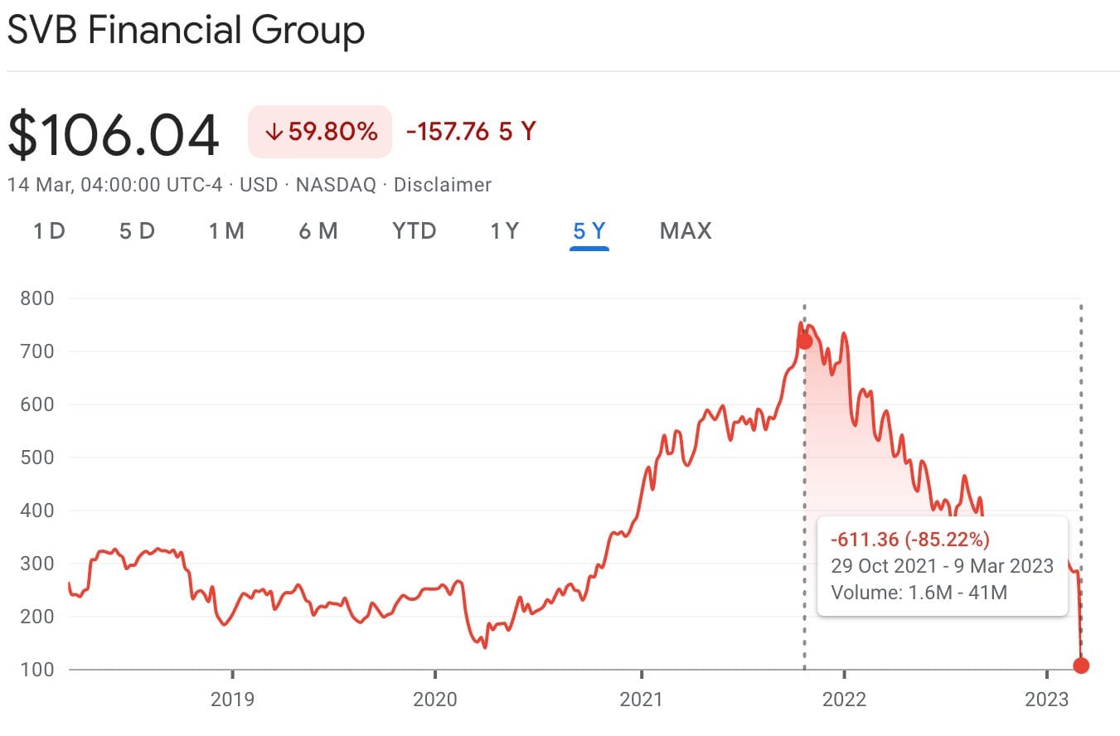View the 1 Y price chart
This screenshot has height=736, width=1120.
(x=504, y=230)
